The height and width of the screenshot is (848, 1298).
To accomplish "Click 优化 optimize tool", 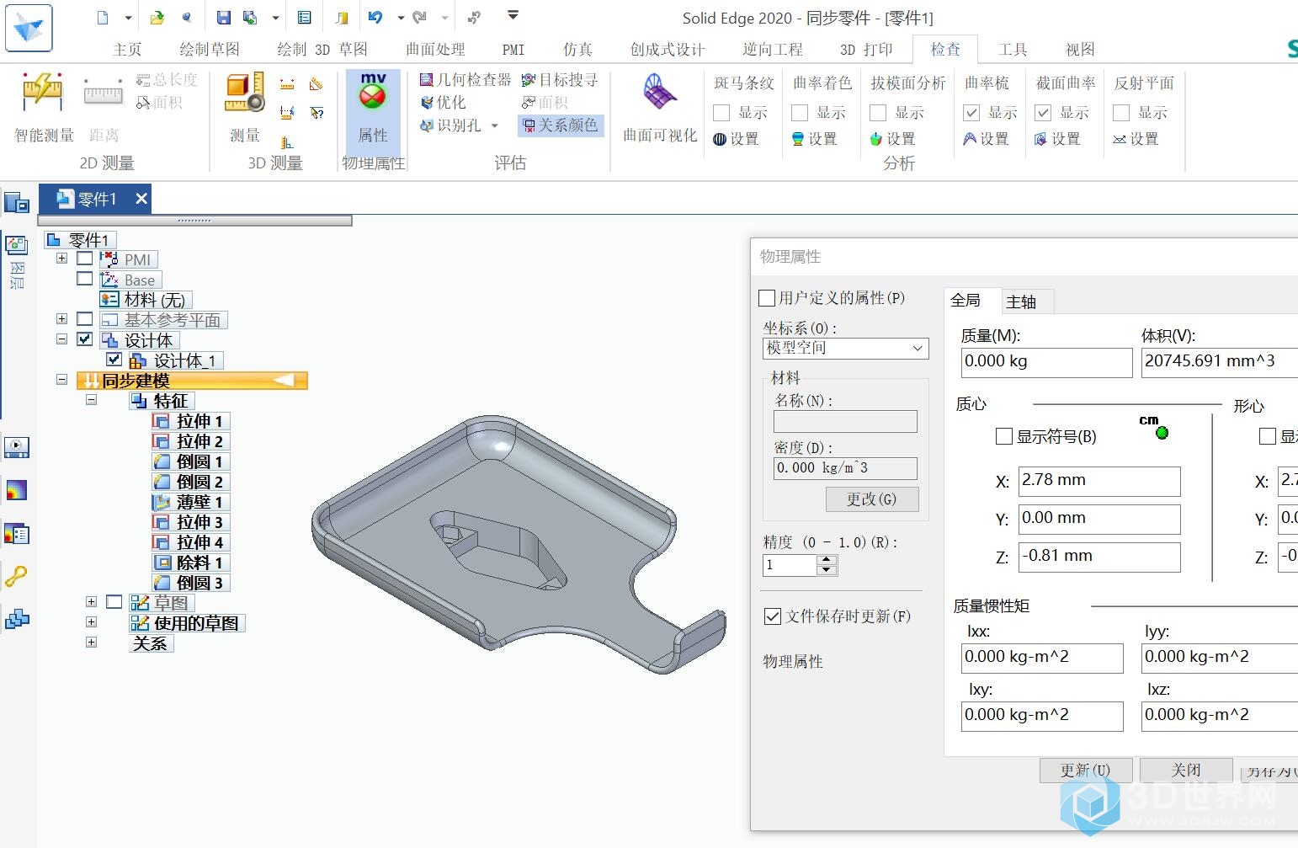I will (x=443, y=103).
